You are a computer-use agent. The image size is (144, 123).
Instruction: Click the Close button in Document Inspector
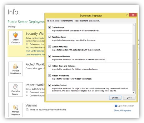click(129, 98)
